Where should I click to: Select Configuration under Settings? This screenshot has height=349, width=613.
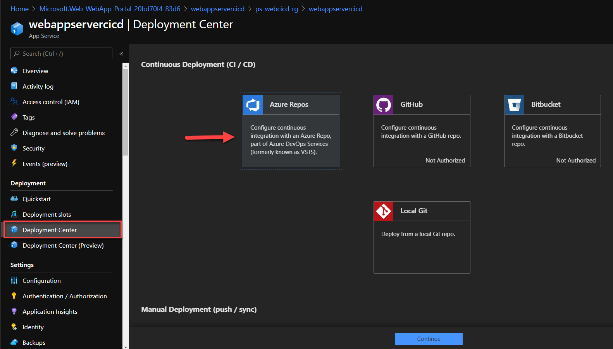pyautogui.click(x=41, y=281)
